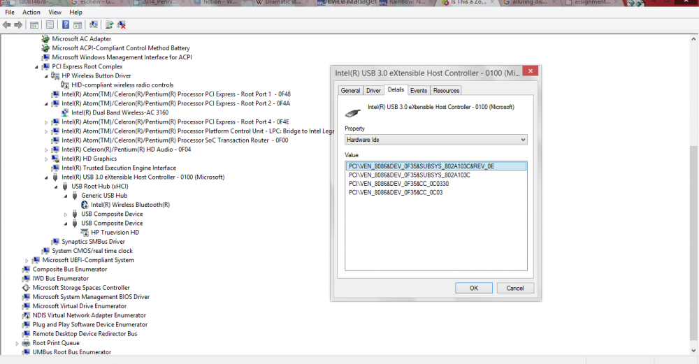Click the Update Driver Software toolbar icon

pyautogui.click(x=109, y=25)
